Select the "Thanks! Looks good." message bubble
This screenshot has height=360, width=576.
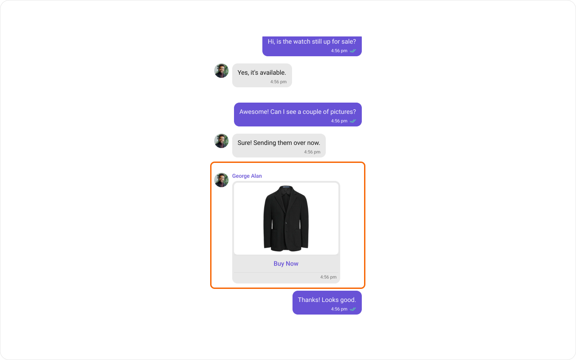327,302
